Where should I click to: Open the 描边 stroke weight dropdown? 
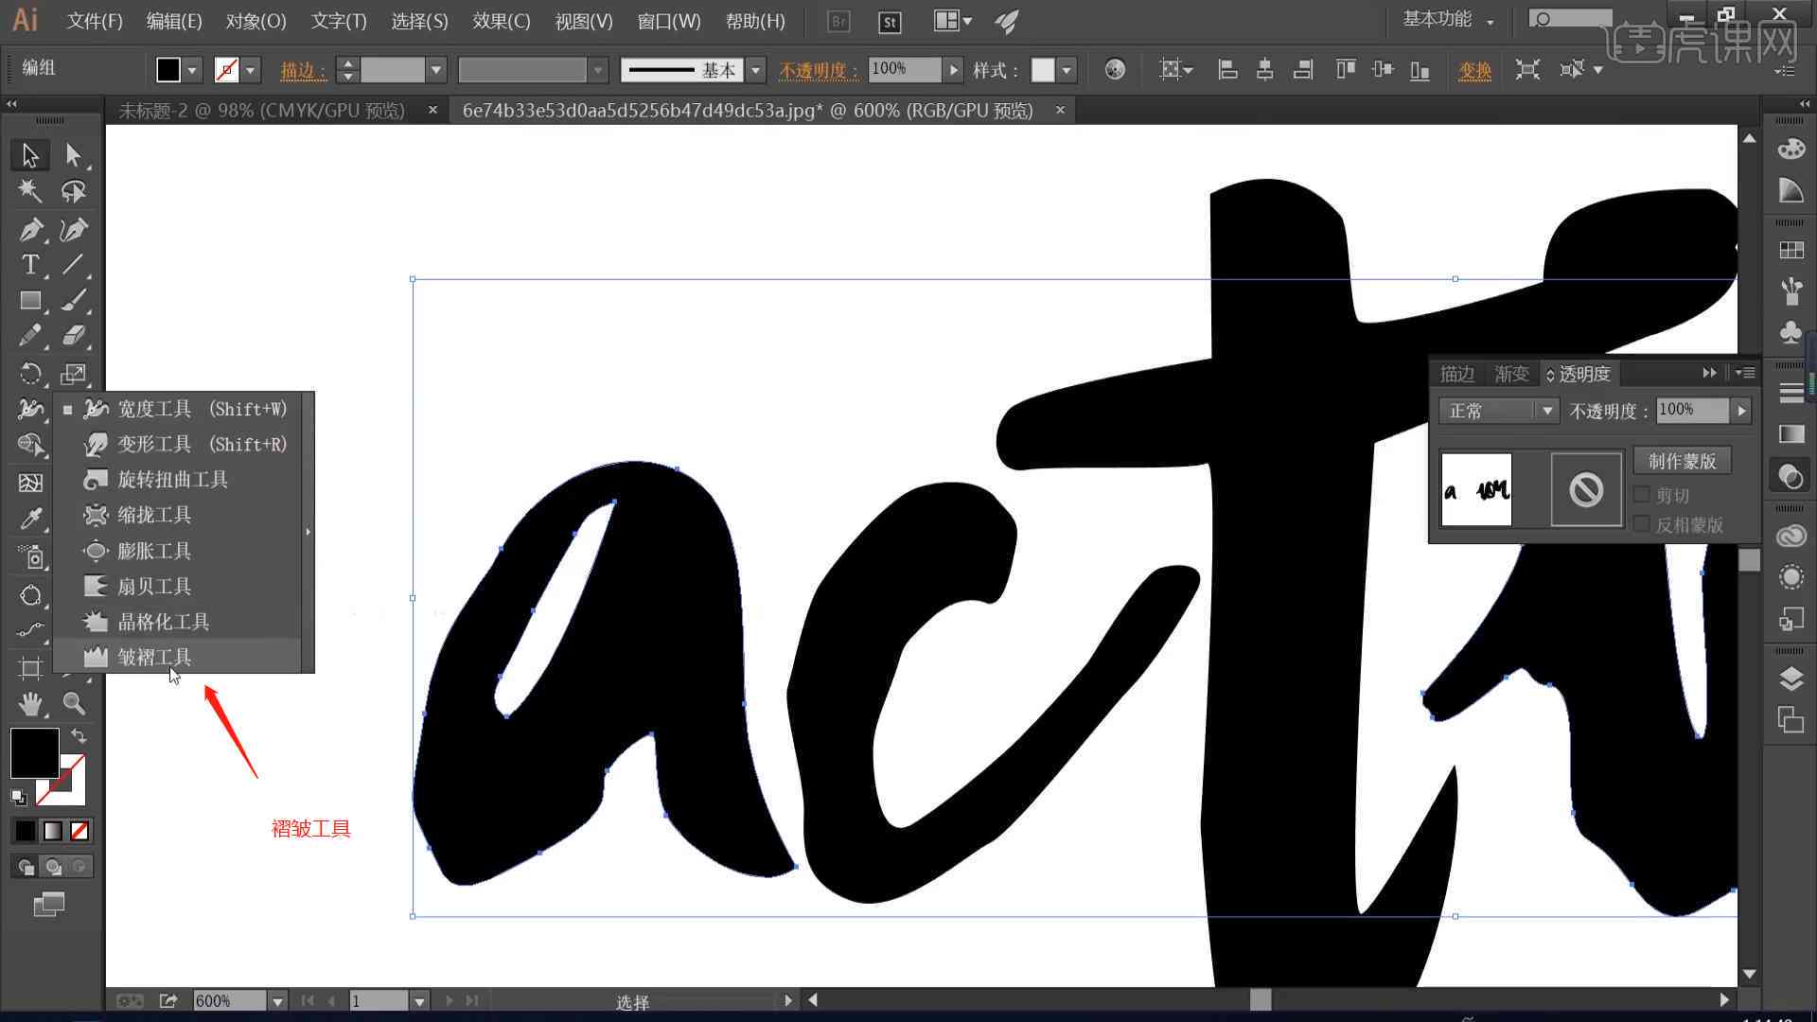435,69
